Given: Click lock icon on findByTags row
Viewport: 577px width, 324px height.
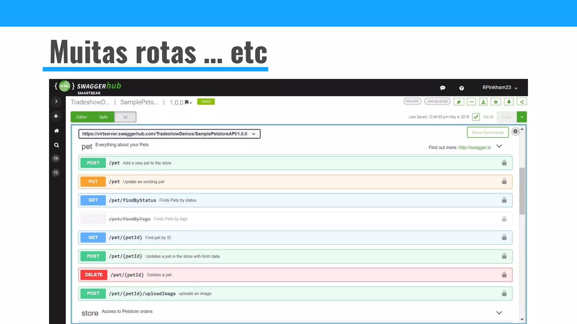Looking at the screenshot, I should coord(504,219).
